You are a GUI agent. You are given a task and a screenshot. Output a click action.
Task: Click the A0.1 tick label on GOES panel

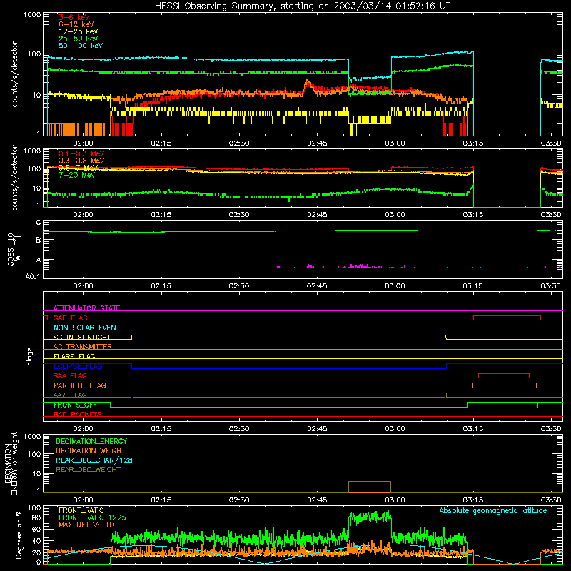(33, 276)
